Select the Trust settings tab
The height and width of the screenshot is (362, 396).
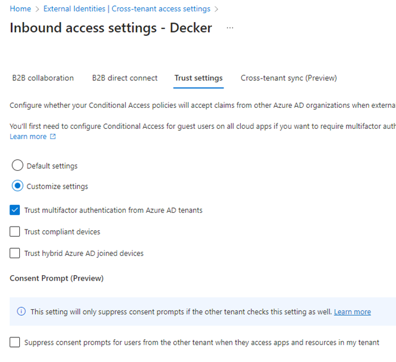click(x=198, y=78)
